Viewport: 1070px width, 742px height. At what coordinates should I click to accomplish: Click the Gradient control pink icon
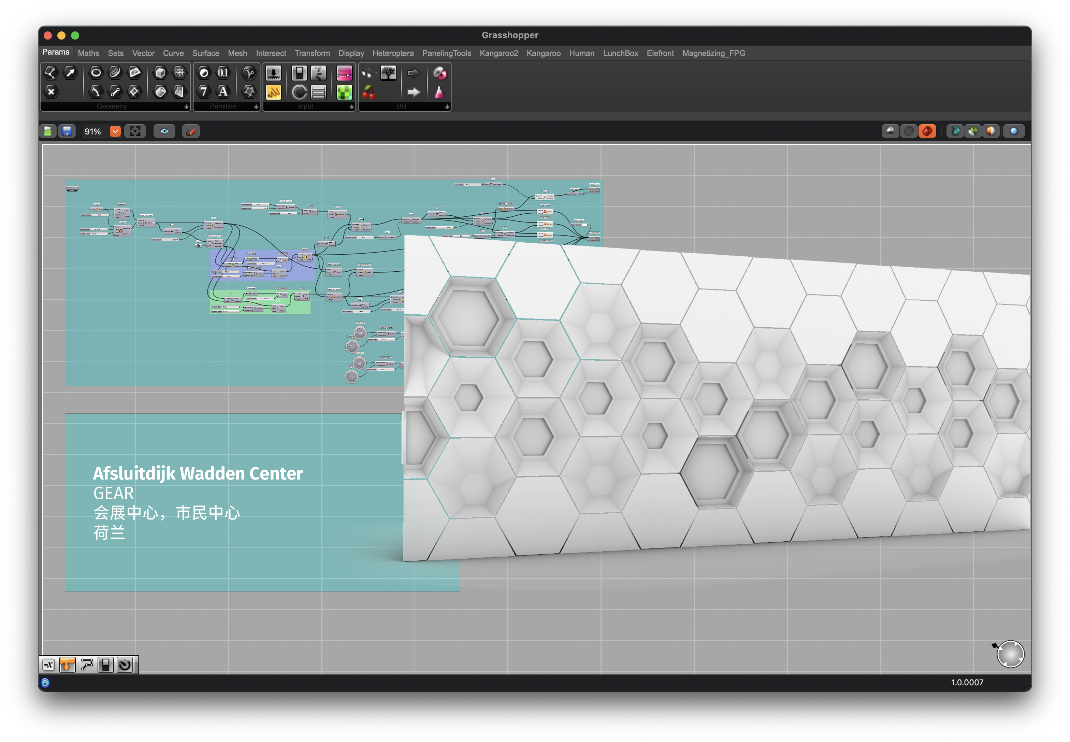(344, 73)
